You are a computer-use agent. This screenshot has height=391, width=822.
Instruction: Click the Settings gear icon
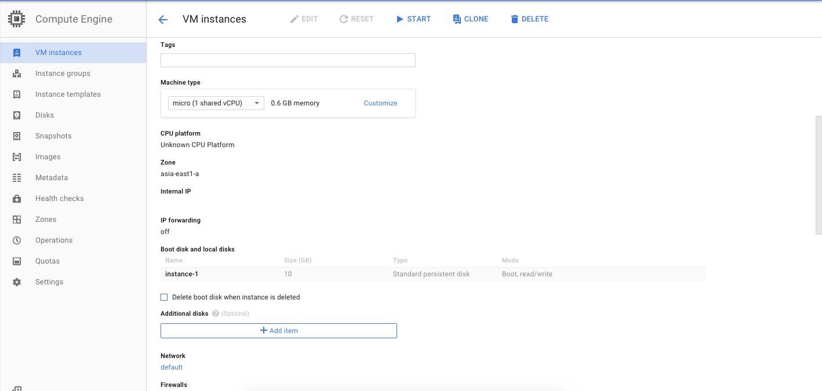point(17,282)
